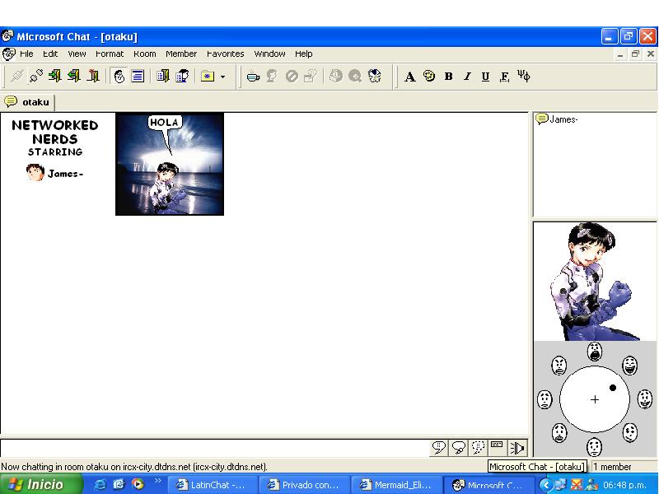
Task: Click the grayed-out head profile icon
Action: point(272,76)
